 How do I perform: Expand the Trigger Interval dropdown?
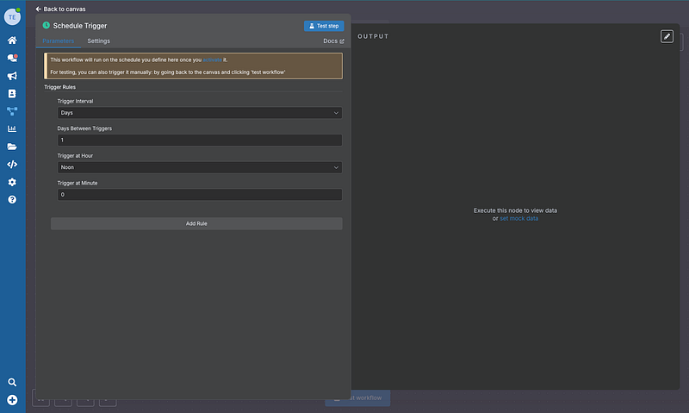click(x=199, y=112)
